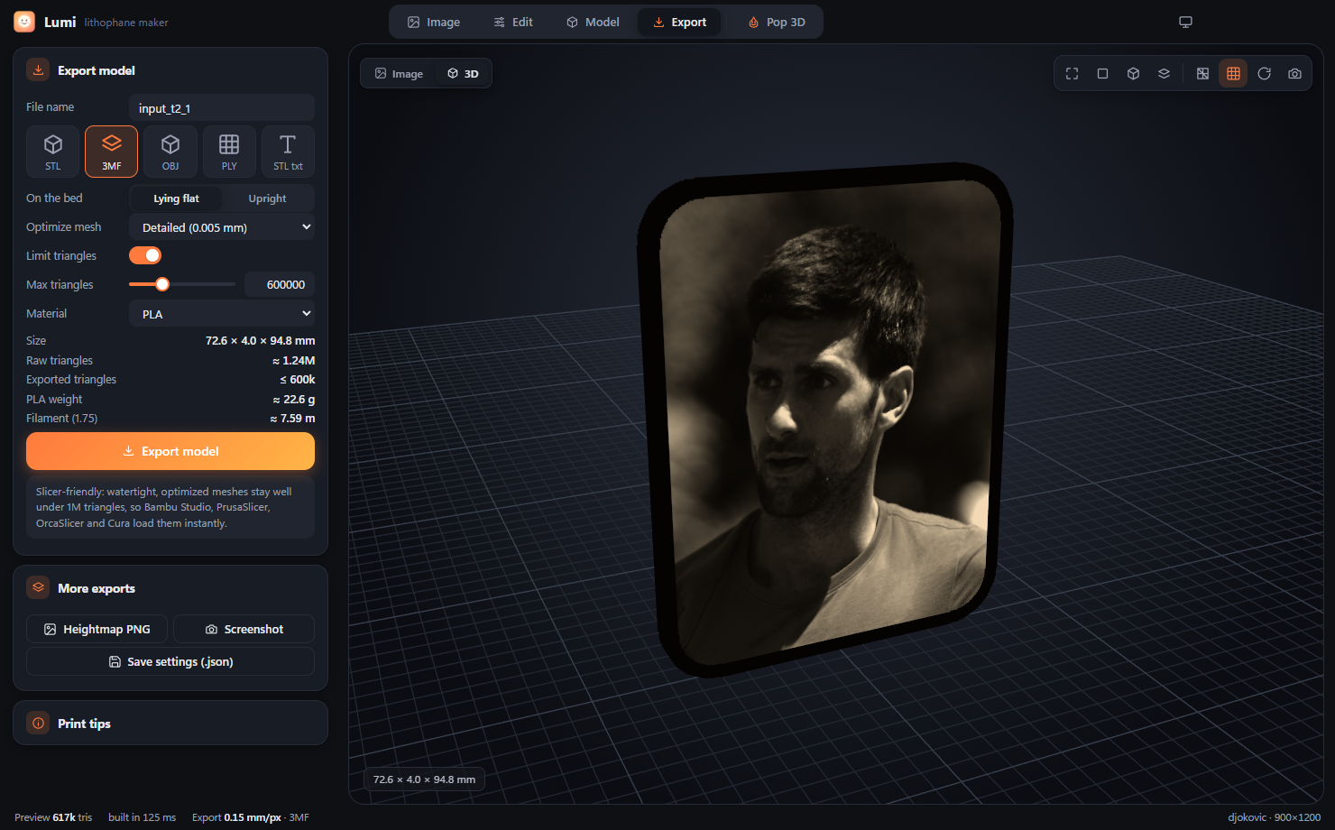Click the File name input field
The height and width of the screenshot is (830, 1335).
222,108
